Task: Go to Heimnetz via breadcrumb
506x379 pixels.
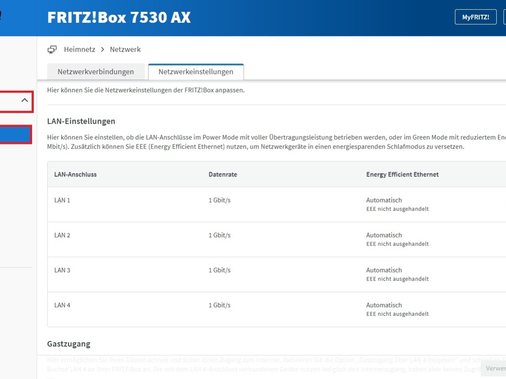Action: tap(79, 49)
